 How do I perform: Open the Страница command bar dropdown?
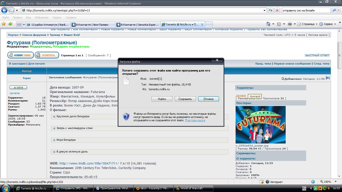(x=307, y=24)
